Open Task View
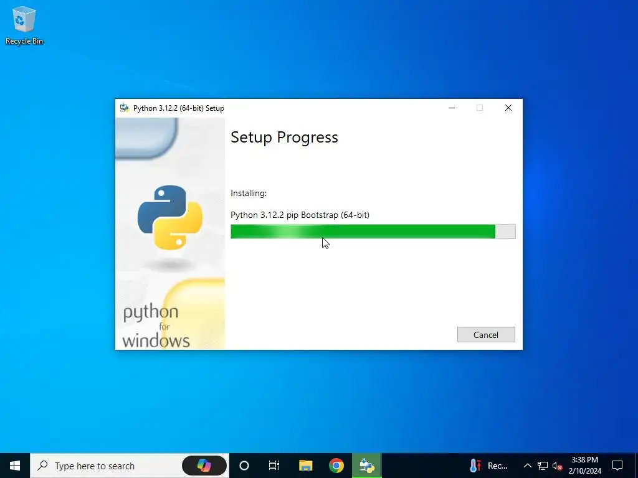 [x=274, y=466]
